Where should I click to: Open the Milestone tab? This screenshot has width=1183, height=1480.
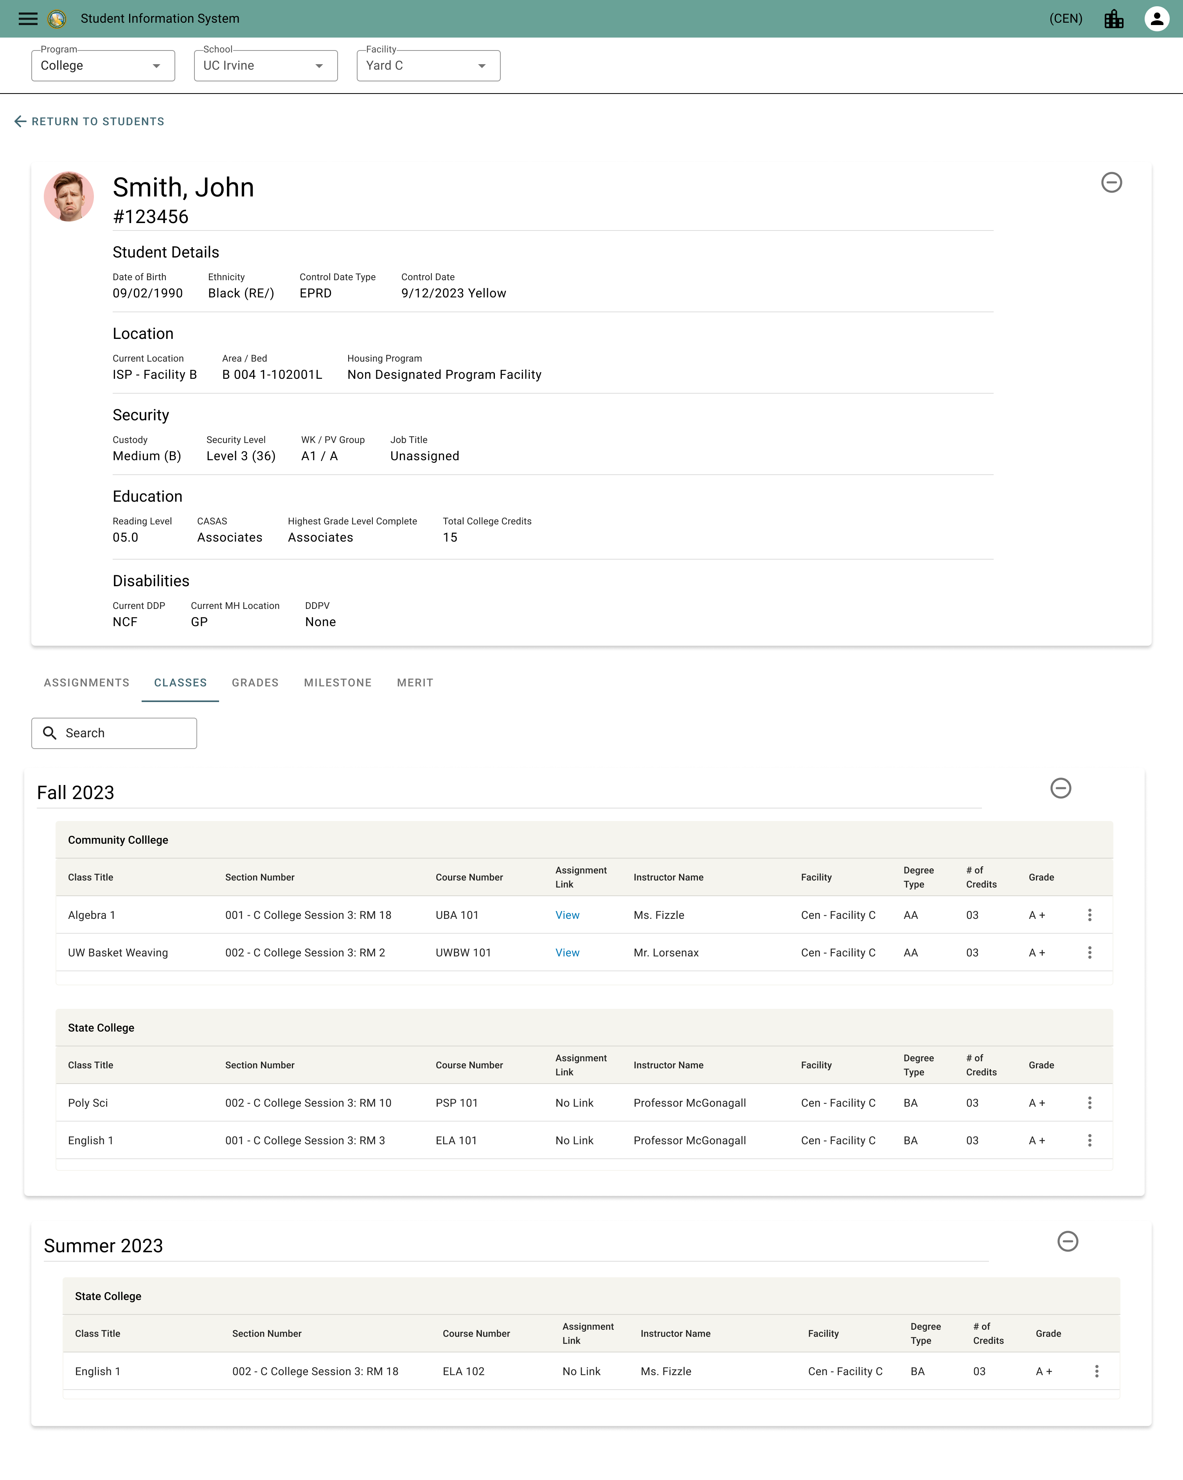338,683
